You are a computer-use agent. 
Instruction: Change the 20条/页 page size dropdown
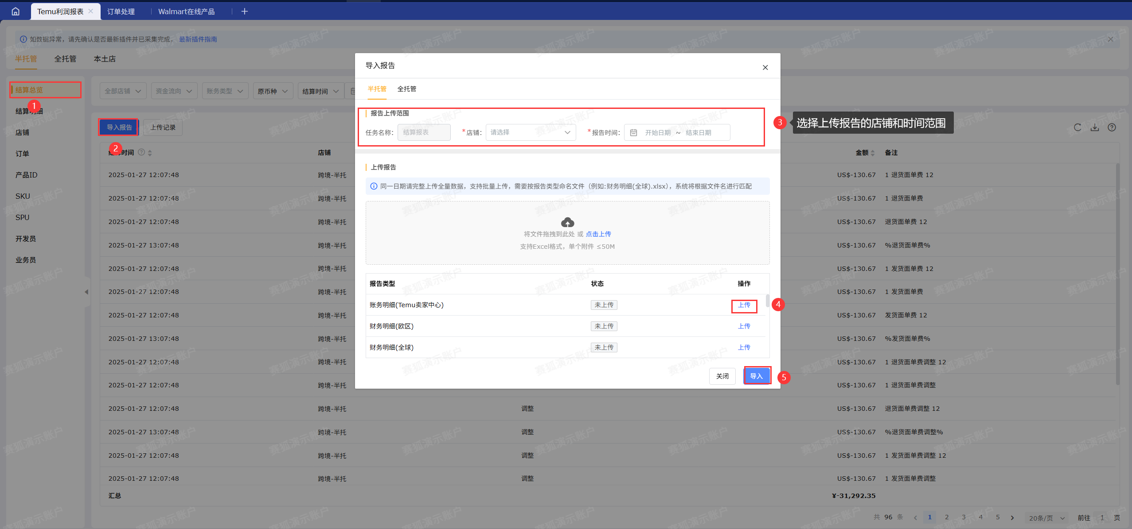point(1046,518)
